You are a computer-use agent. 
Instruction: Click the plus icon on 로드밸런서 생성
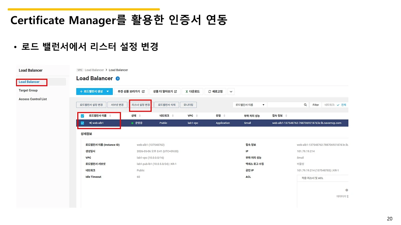(x=81, y=92)
